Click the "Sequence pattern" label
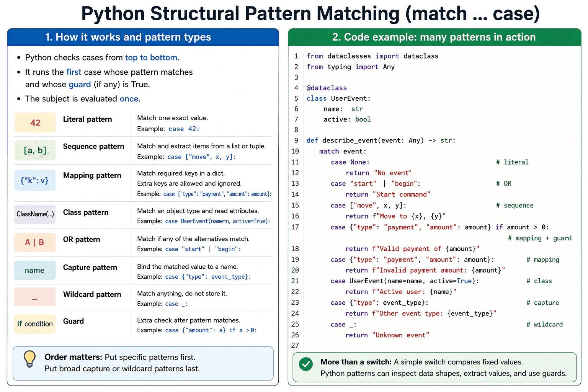The height and width of the screenshot is (392, 588). pyautogui.click(x=94, y=147)
